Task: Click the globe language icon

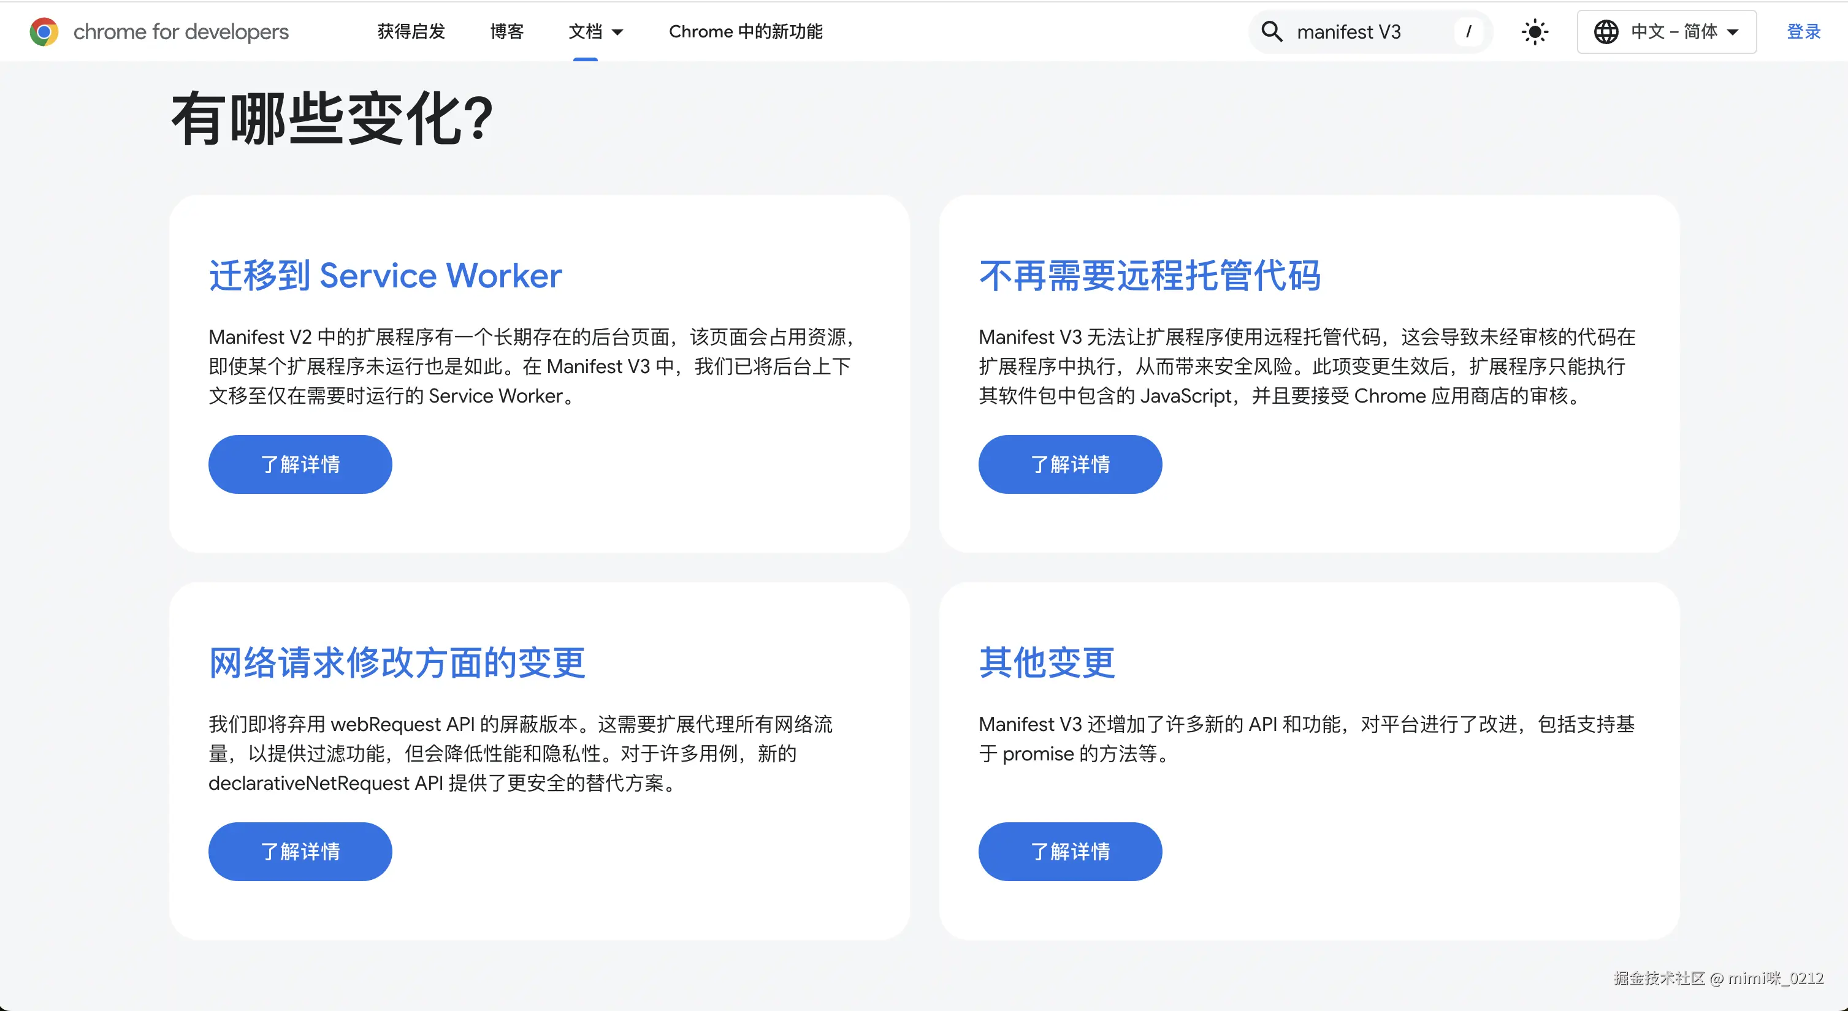Action: (x=1606, y=31)
